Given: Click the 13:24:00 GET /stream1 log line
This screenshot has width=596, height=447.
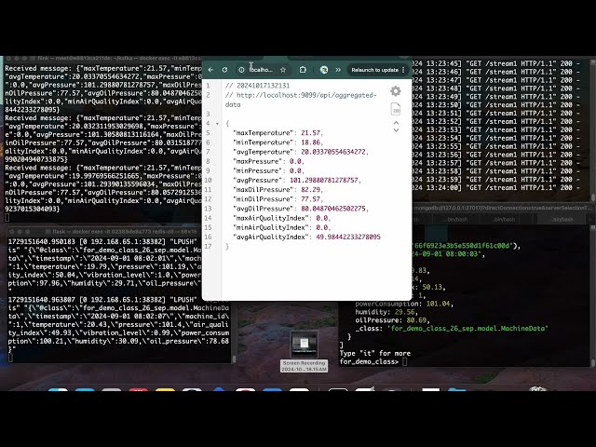Looking at the screenshot, I should (x=496, y=188).
